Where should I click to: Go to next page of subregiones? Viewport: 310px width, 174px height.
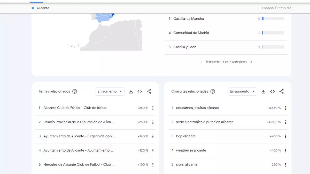tap(251, 62)
